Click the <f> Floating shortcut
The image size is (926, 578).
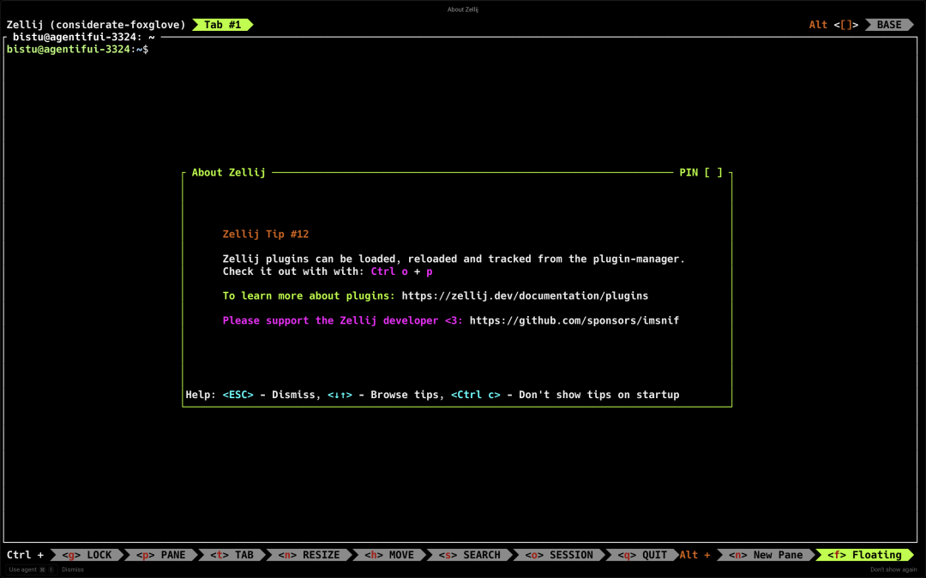click(x=864, y=555)
